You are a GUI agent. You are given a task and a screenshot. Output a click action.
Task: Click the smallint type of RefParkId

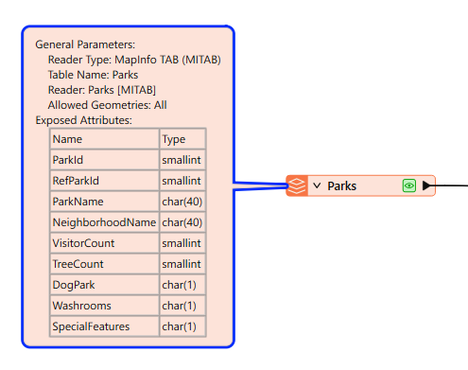coord(182,181)
